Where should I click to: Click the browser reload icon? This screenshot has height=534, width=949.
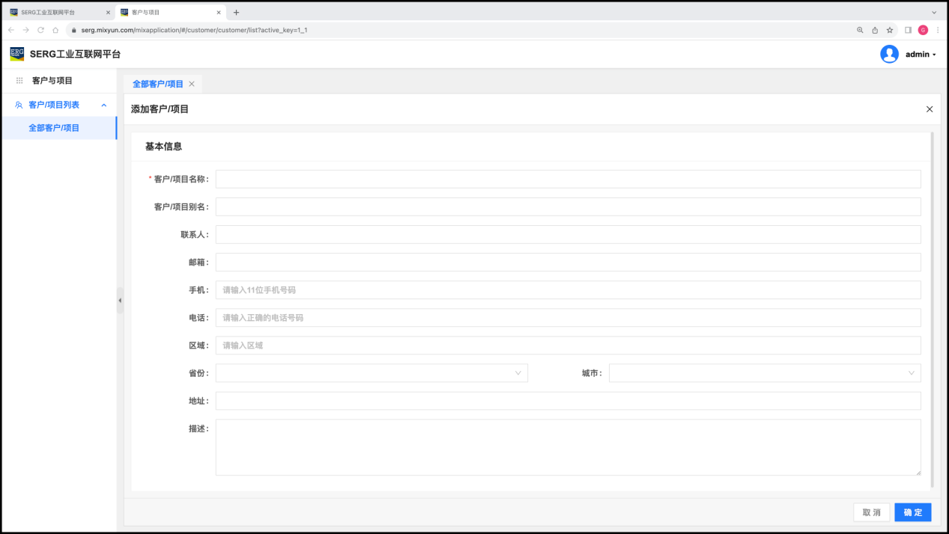click(x=40, y=30)
